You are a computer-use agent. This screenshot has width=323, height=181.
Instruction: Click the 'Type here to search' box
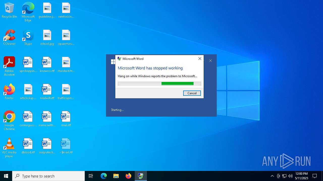coord(48,176)
